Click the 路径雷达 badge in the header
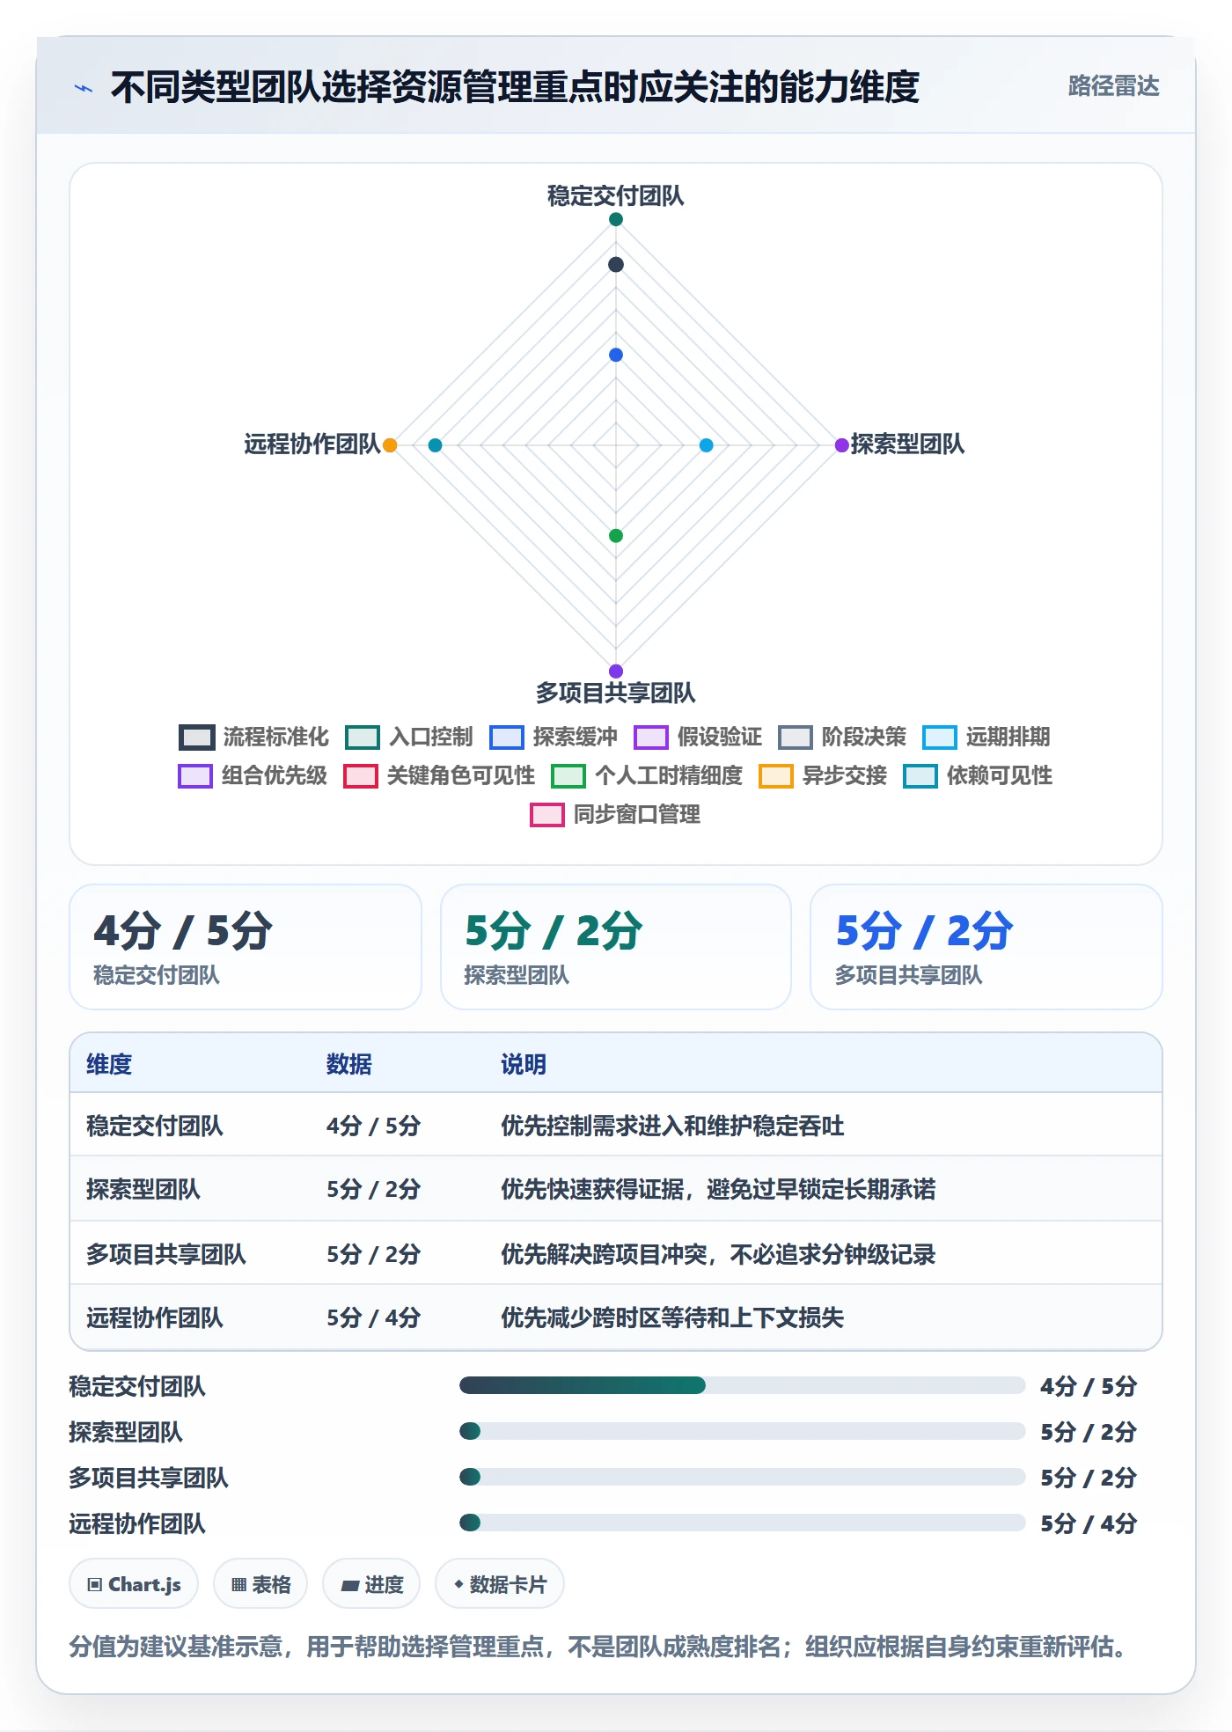Image resolution: width=1232 pixels, height=1732 pixels. (x=1113, y=86)
